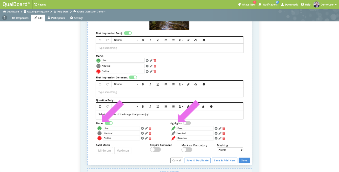Open Assuring the quality breadcrumb
This screenshot has width=339, height=172.
pos(36,12)
